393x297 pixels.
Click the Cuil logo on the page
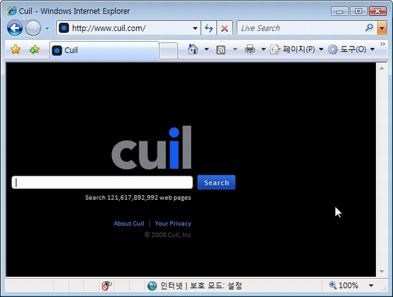click(151, 147)
